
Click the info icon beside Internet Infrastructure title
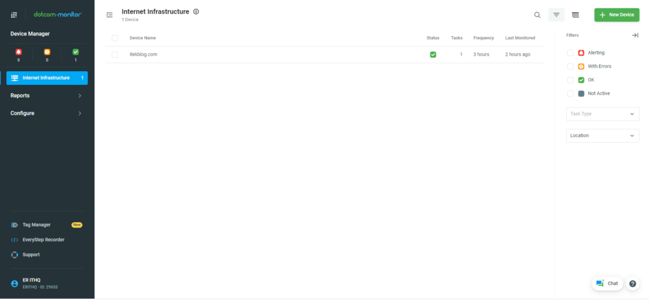pyautogui.click(x=196, y=11)
